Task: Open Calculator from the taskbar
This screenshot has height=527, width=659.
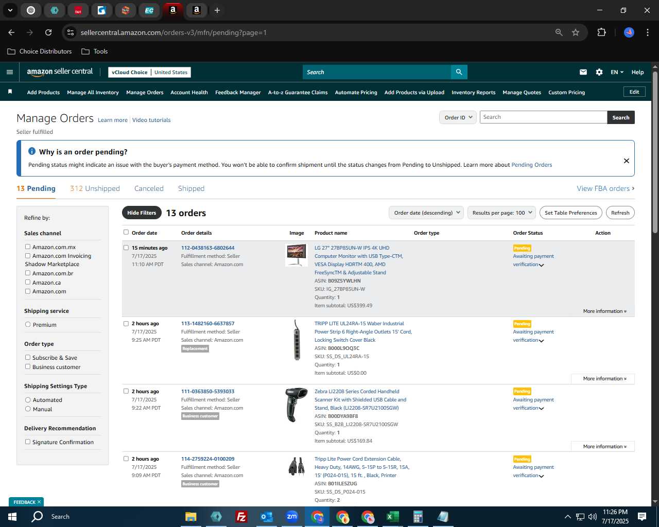Action: click(418, 517)
